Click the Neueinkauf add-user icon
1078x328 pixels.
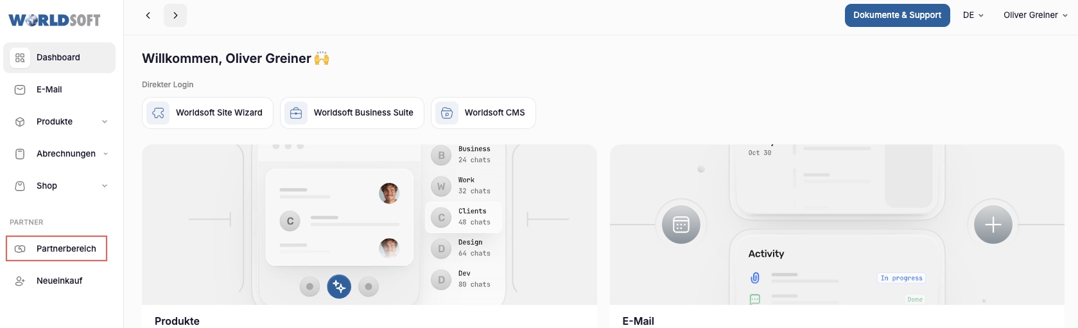tap(20, 281)
